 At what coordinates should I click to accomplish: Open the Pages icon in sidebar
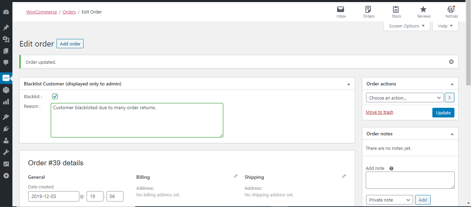[x=6, y=51]
